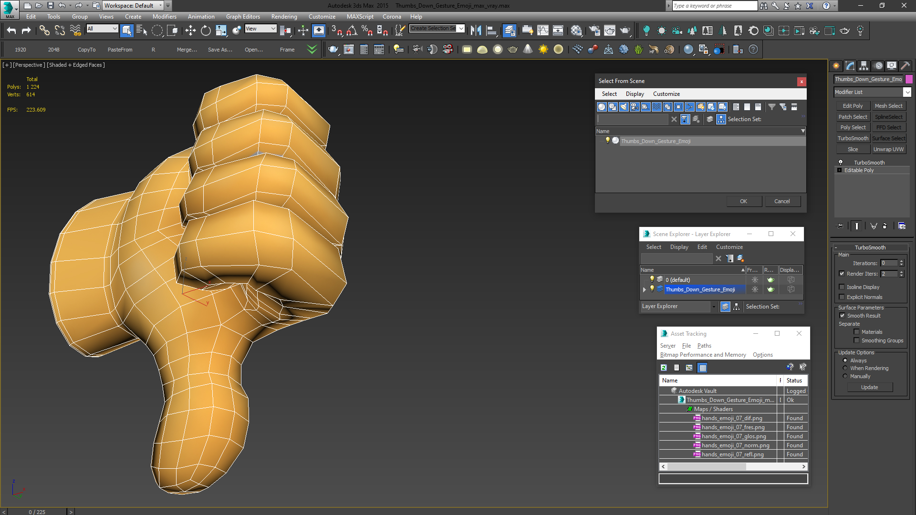Viewport: 916px width, 515px height.
Task: Uncheck the Smooth Result checkbox
Action: (x=842, y=316)
